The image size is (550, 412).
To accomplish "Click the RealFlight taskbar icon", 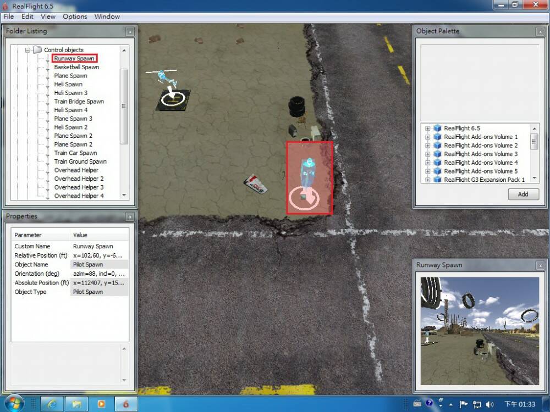I will coord(126,404).
